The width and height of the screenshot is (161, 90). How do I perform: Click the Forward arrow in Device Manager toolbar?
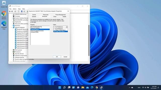pyautogui.click(x=12, y=11)
